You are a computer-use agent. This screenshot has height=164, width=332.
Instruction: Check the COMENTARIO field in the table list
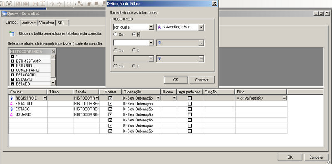click(12, 70)
